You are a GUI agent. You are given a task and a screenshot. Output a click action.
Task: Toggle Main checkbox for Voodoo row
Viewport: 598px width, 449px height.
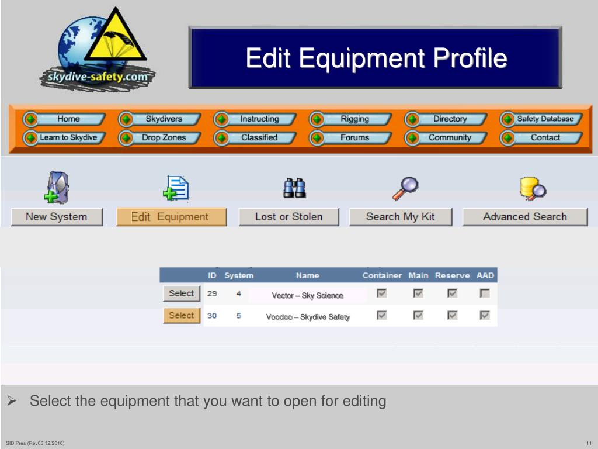[x=418, y=315]
